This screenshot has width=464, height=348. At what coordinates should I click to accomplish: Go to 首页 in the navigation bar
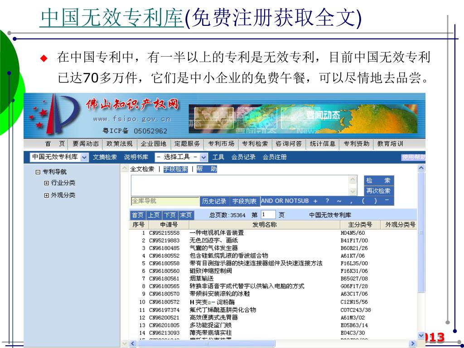(55, 144)
